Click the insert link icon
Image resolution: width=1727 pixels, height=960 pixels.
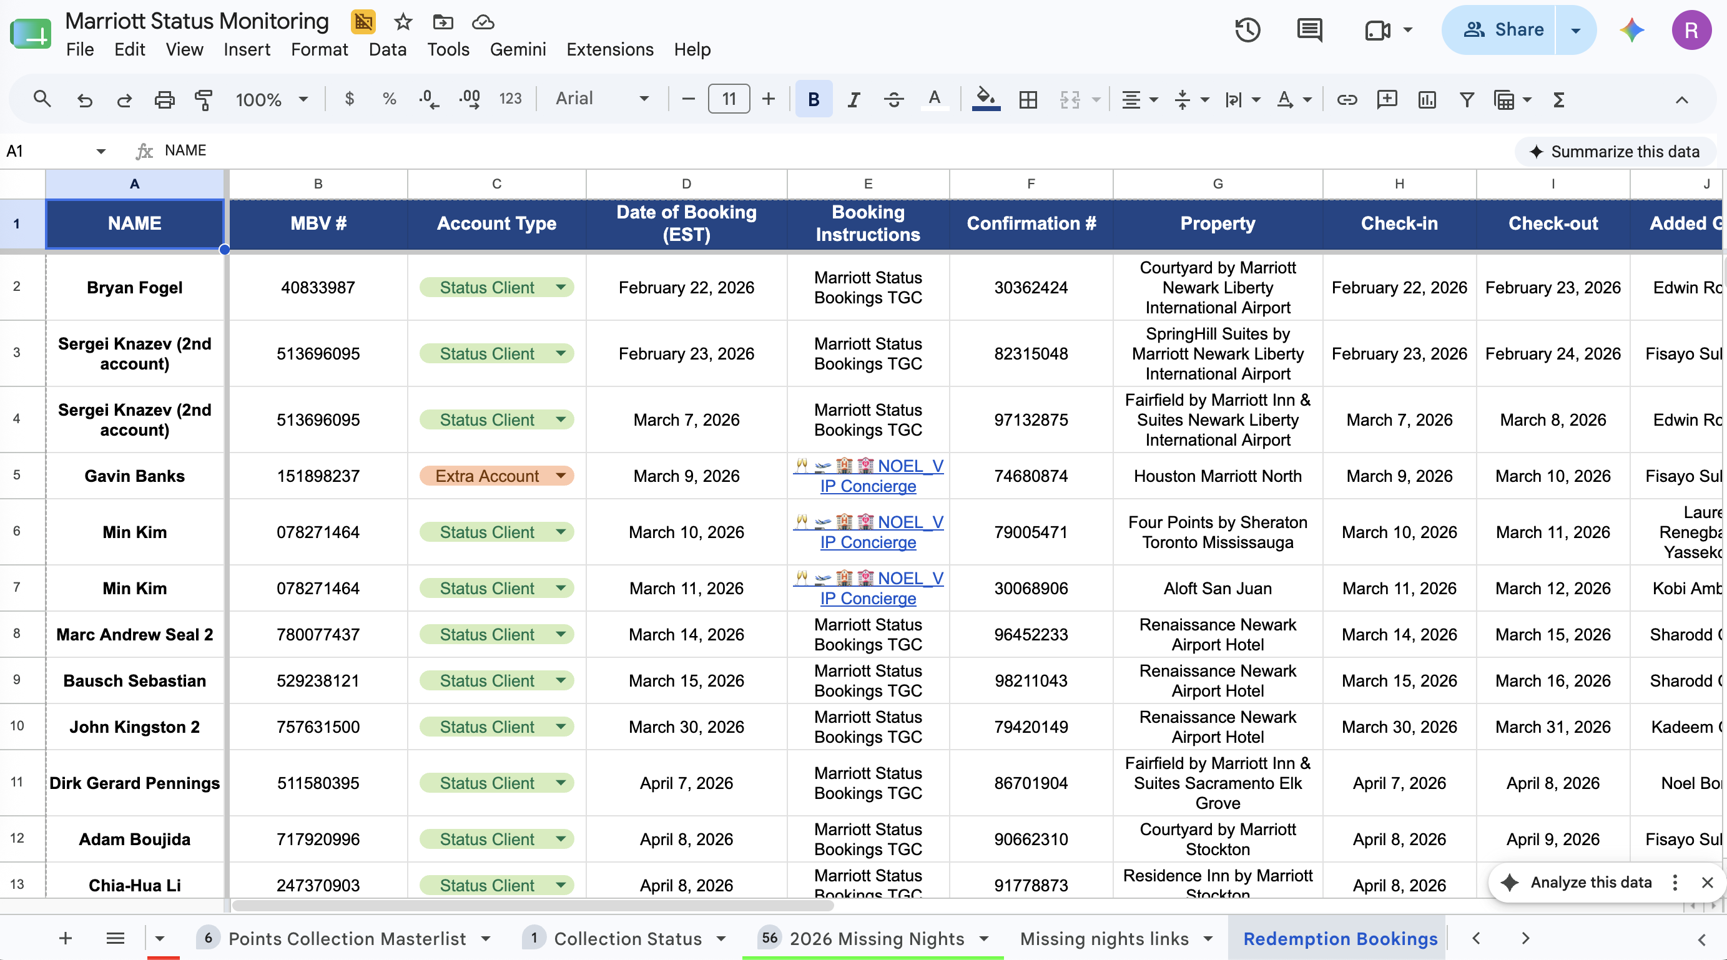click(1347, 99)
